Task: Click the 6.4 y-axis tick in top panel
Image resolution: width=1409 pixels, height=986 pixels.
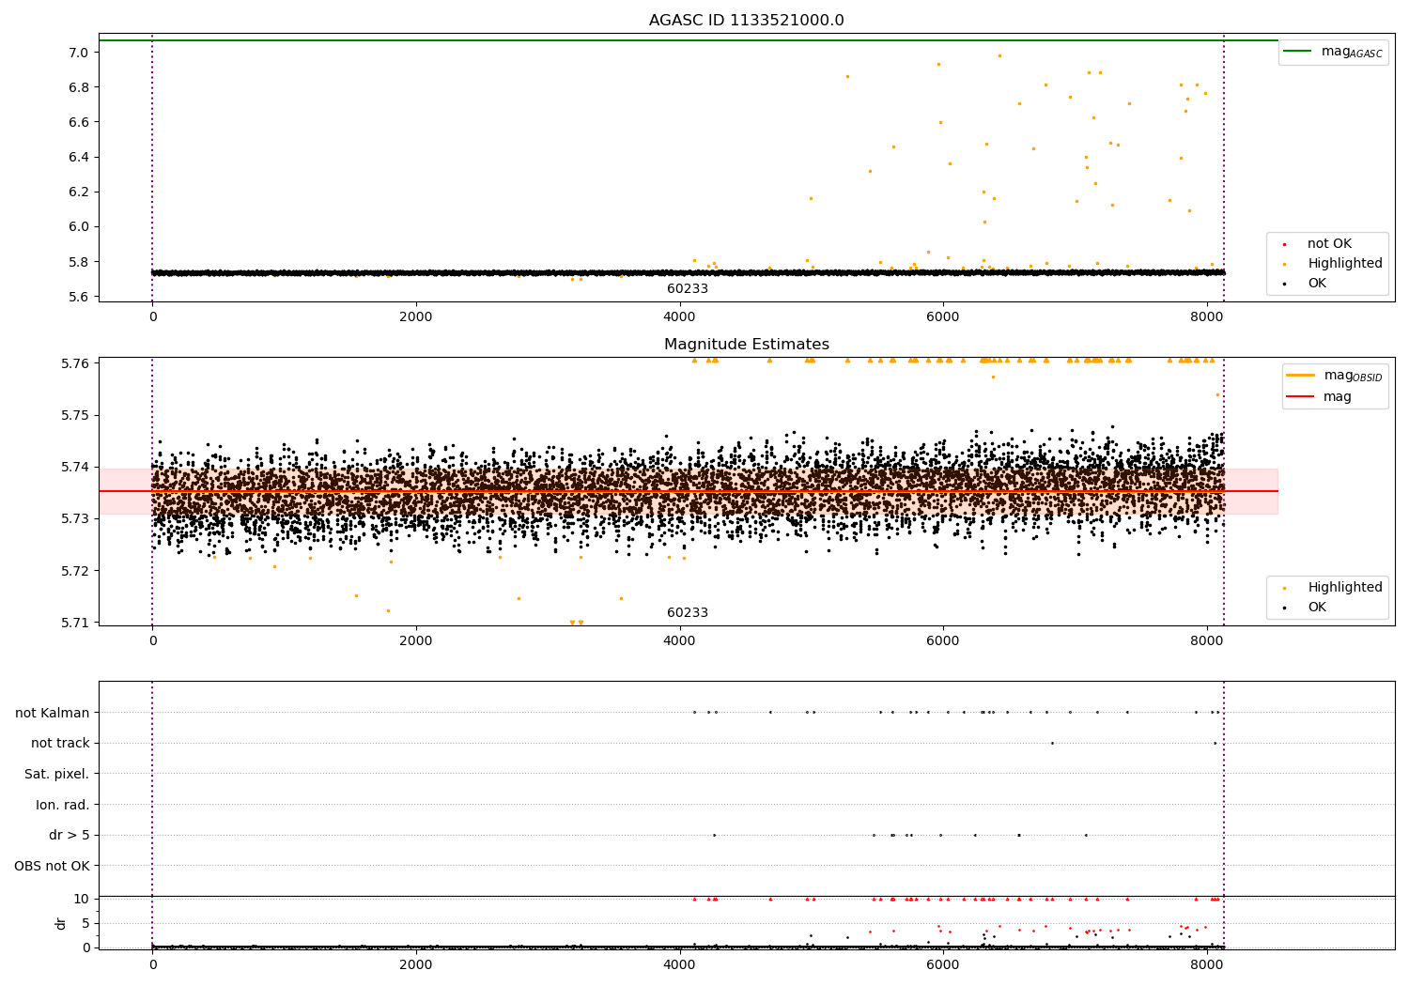Action: [x=79, y=157]
